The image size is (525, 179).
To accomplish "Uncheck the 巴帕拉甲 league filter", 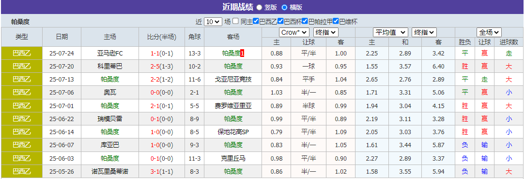I will coord(305,21).
